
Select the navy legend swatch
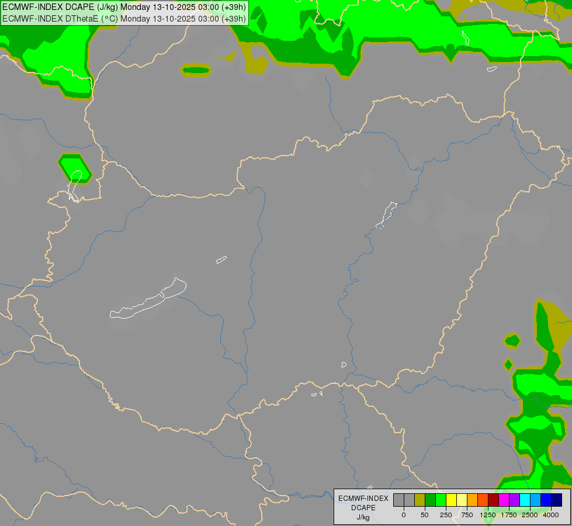point(557,500)
